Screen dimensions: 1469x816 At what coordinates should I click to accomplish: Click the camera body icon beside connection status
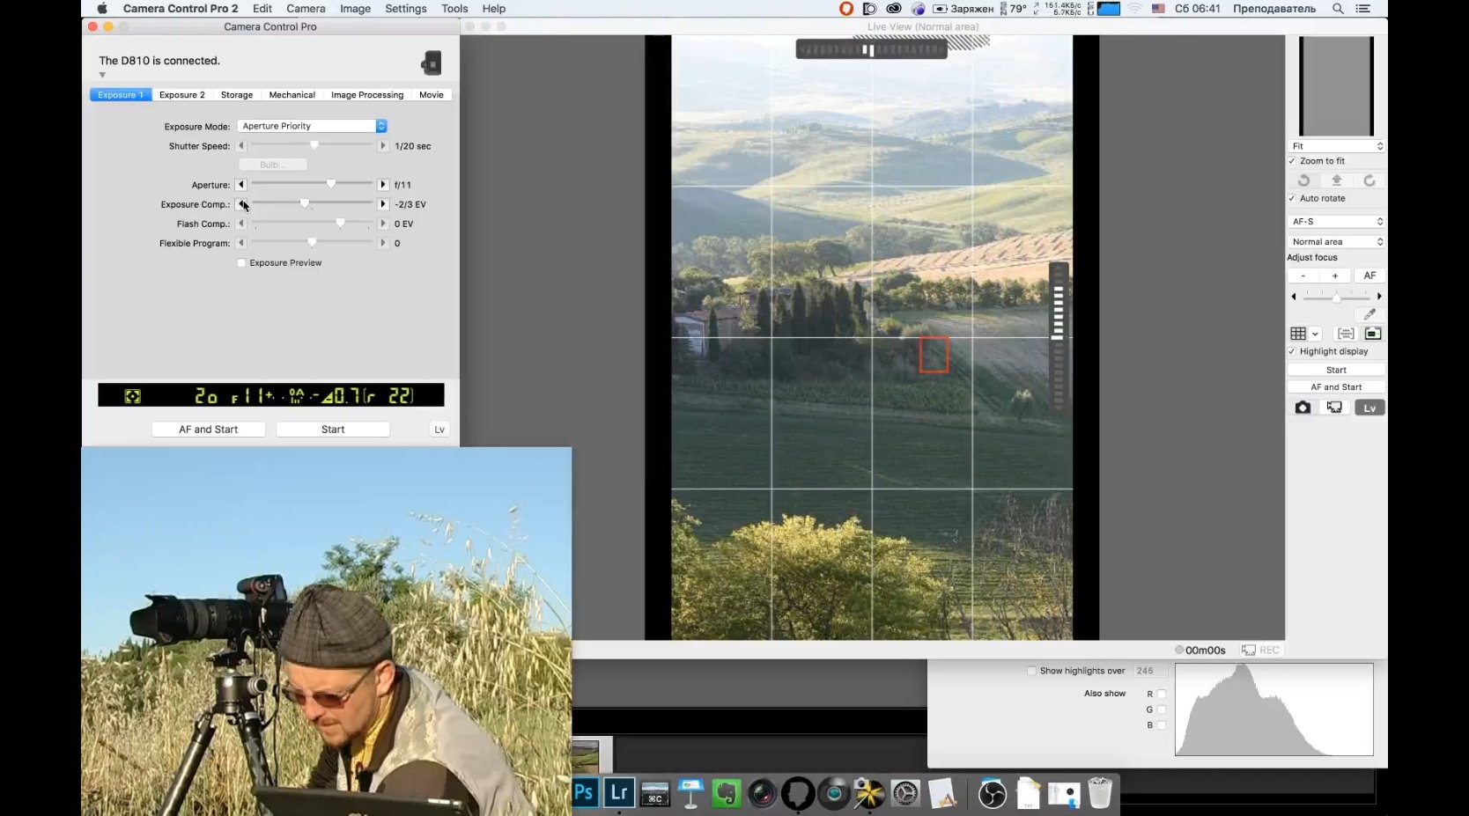pos(432,62)
